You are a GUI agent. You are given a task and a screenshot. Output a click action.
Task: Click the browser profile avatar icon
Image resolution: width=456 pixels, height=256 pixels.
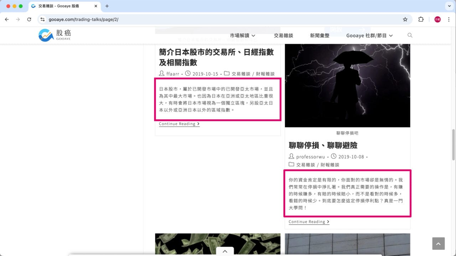tap(437, 19)
